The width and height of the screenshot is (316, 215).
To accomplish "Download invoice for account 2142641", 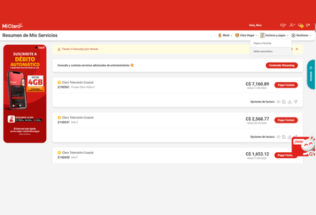I will tap(289, 137).
